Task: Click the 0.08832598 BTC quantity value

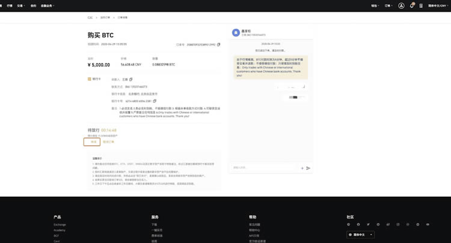Action: (x=164, y=65)
